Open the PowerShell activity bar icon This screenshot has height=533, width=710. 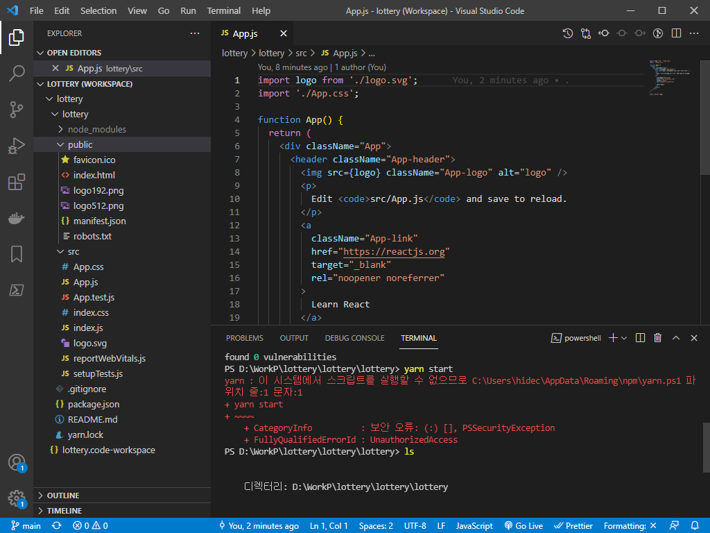(x=17, y=290)
